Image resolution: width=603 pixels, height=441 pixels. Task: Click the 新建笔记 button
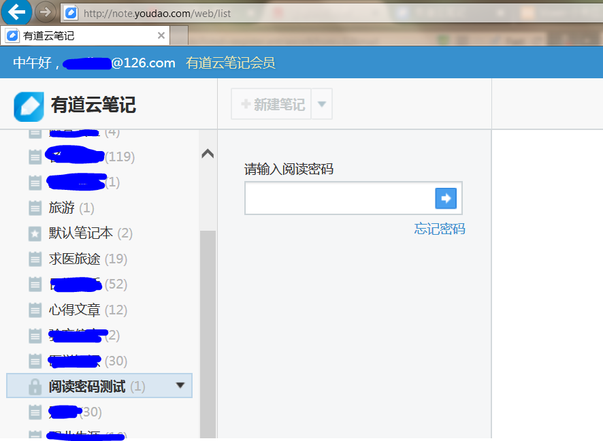tap(271, 104)
